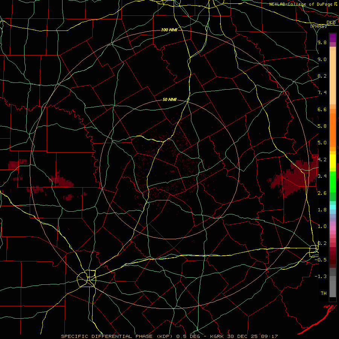Image resolution: width=339 pixels, height=339 pixels.
Task: Click the 5.0 value on the color scale
Action: pos(322,143)
